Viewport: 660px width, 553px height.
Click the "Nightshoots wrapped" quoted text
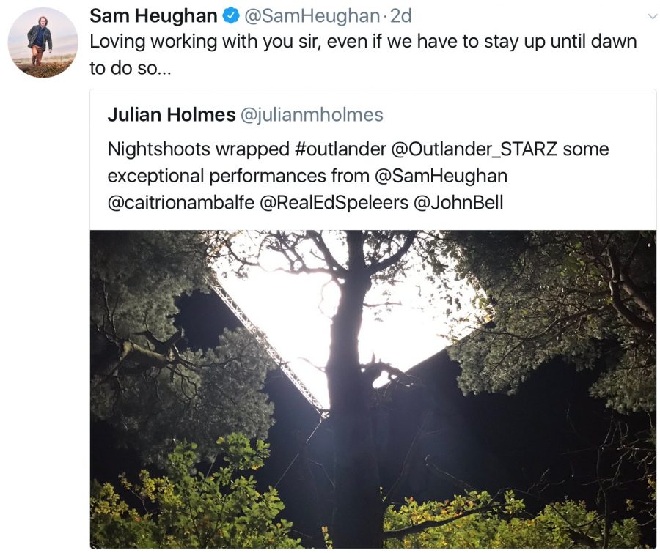pos(198,149)
